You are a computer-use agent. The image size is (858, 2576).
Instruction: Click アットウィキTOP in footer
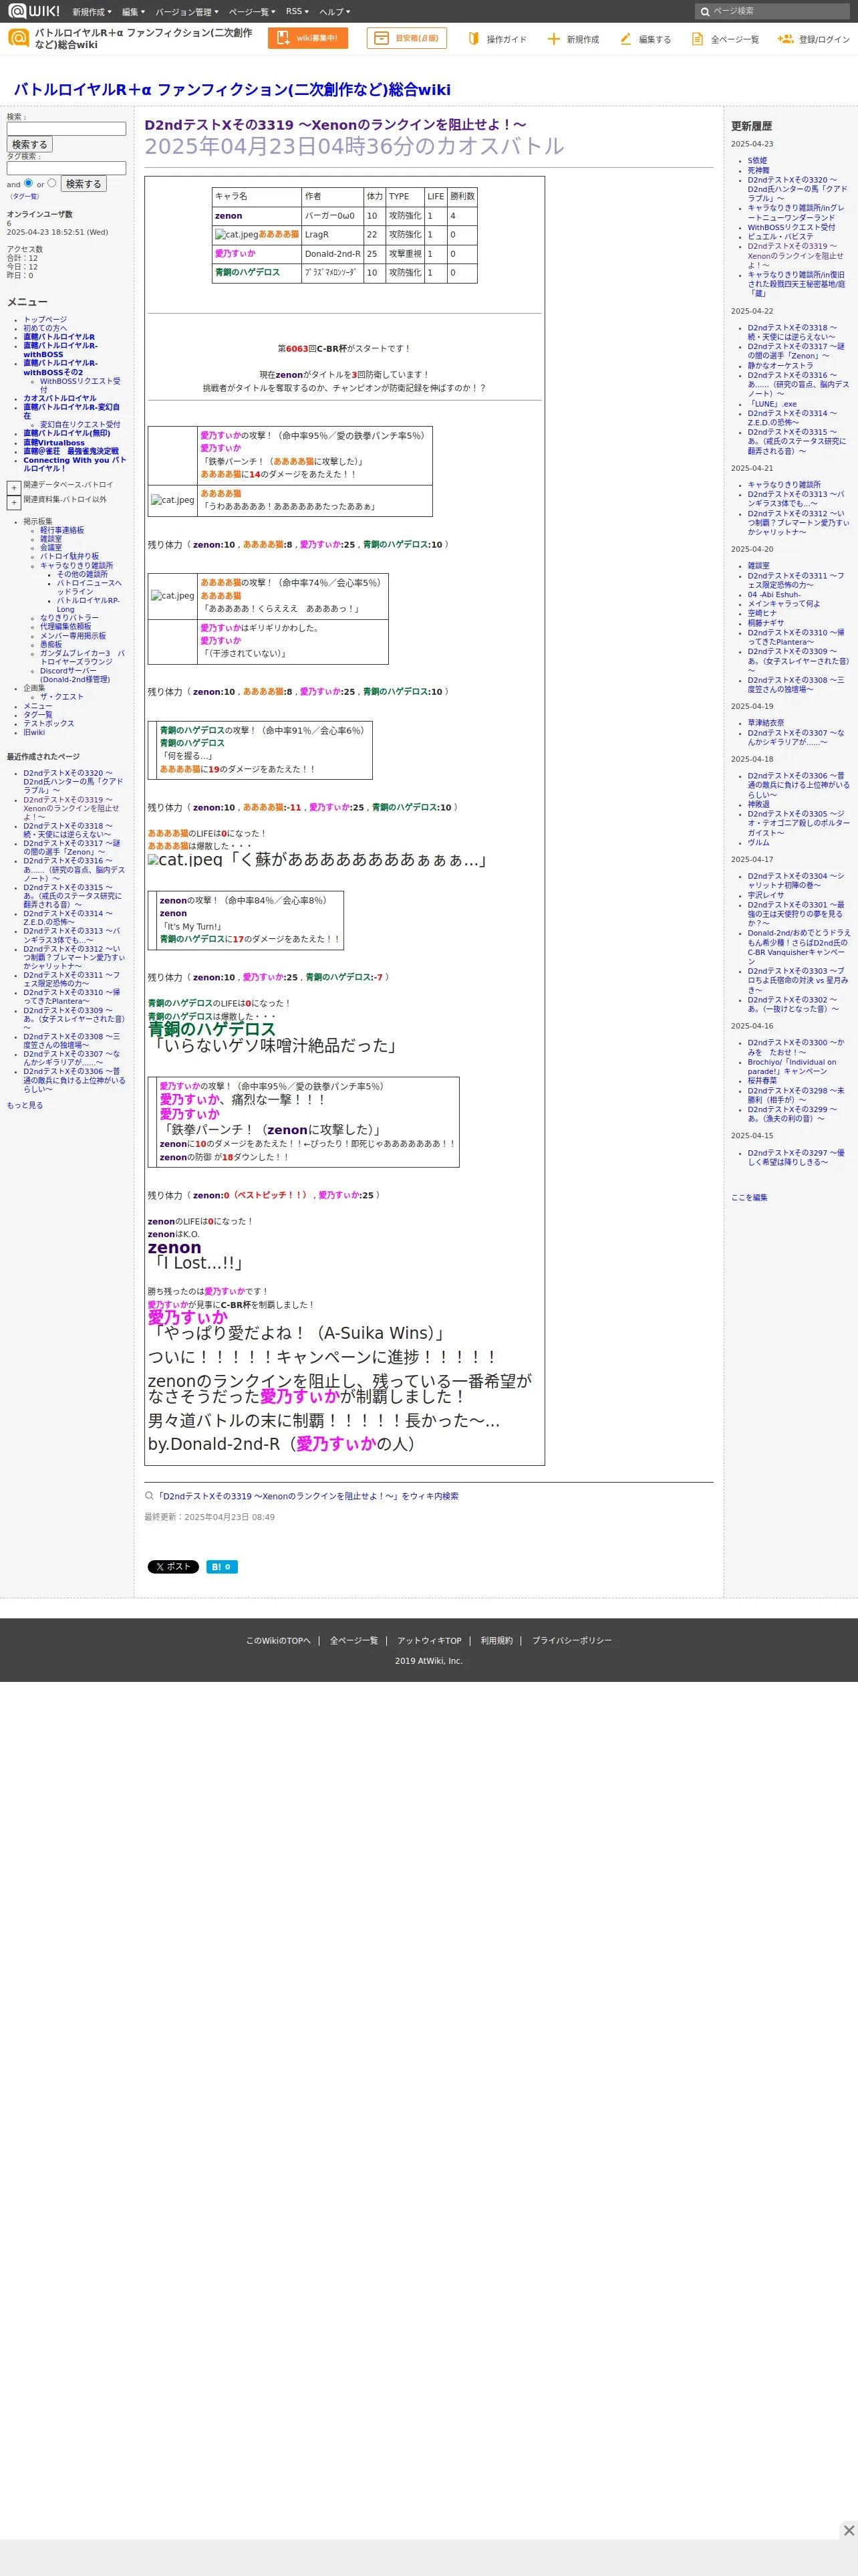(430, 1640)
